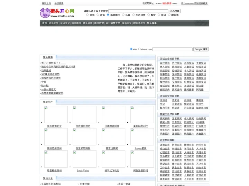Click the keyword search input field
Screen dimensions: 249x186
138,11
